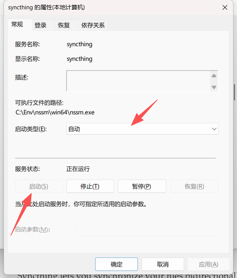
Task: Pause the service with 暂停(P)
Action: tap(141, 187)
